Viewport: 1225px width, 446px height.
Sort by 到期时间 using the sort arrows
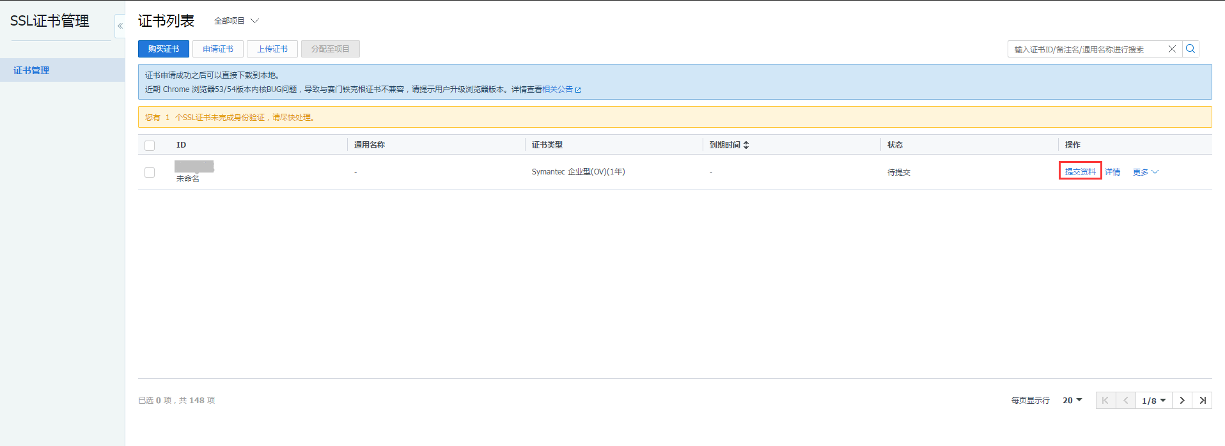click(x=746, y=145)
